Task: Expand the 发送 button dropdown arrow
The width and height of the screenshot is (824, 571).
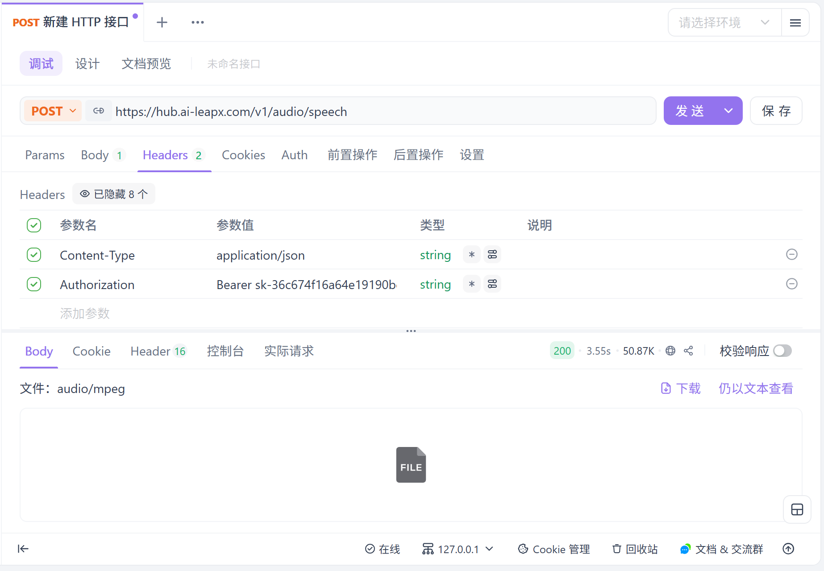Action: (x=728, y=111)
